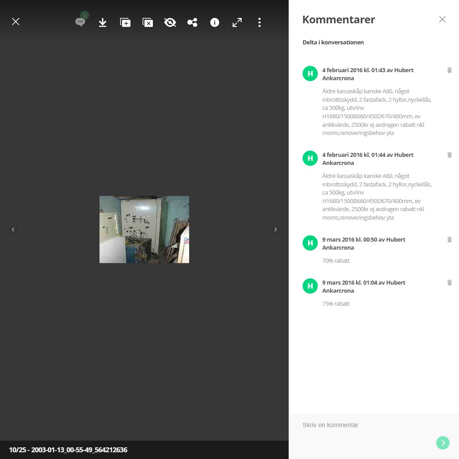Viewport: 459px width, 459px height.
Task: Click avatar H of 00:50 comment
Action: 310,243
